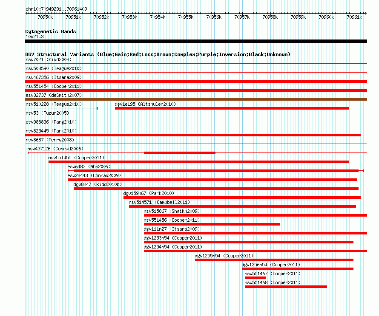Viewport: 379px width, 316px height.
Task: Click esv6482 (Ahn2009) label
Action: click(x=89, y=166)
